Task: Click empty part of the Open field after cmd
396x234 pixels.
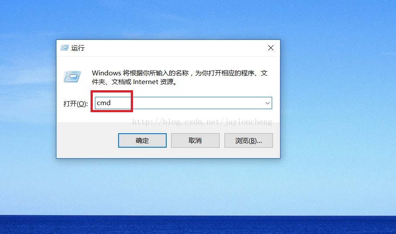Action: (197, 103)
